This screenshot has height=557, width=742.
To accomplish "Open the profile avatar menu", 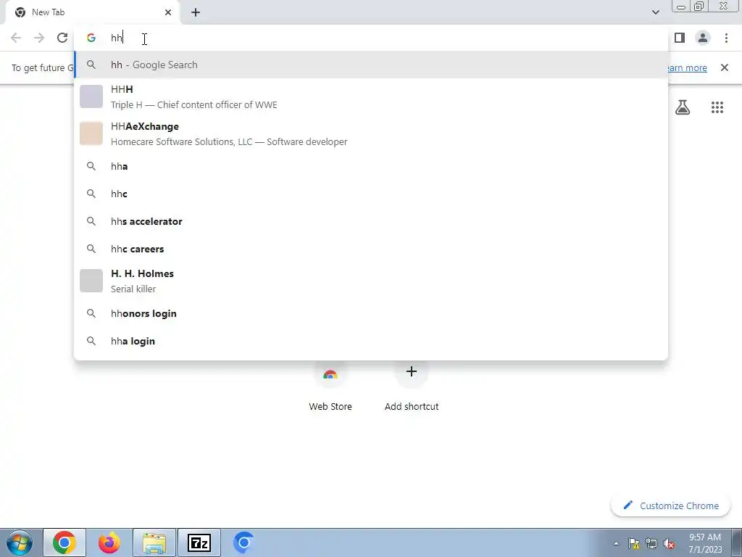I will [703, 38].
